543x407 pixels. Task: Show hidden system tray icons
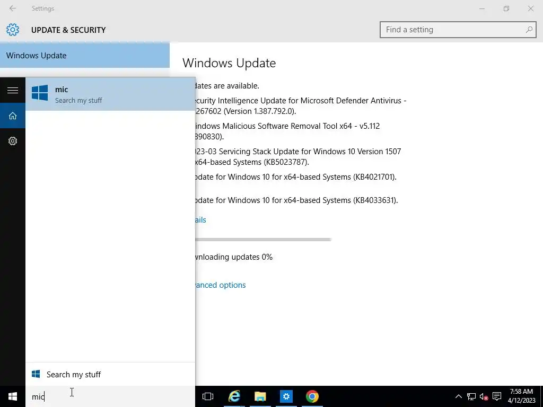459,396
